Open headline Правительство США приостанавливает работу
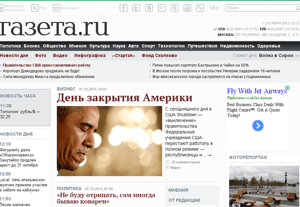This screenshot has width=300, height=207. [46, 65]
